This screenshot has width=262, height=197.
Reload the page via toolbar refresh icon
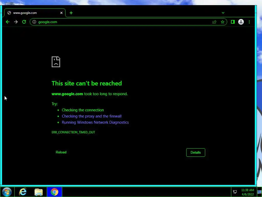24,22
